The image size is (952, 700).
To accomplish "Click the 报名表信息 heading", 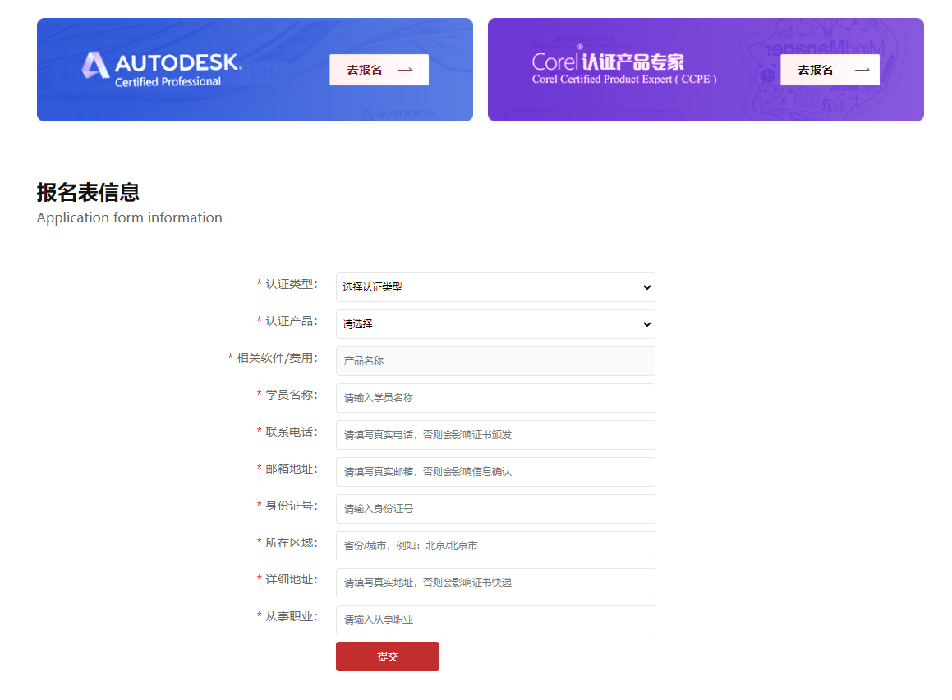I will [x=88, y=192].
